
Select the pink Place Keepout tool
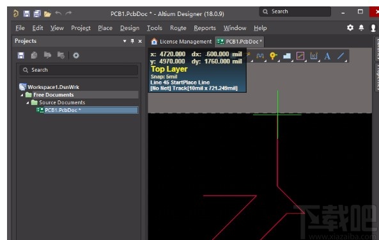click(x=300, y=56)
